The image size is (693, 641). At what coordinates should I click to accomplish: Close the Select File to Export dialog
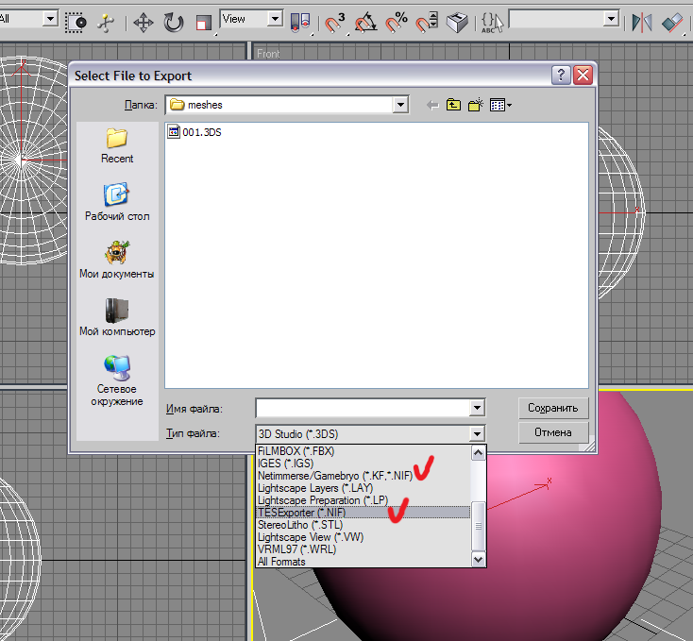[583, 76]
